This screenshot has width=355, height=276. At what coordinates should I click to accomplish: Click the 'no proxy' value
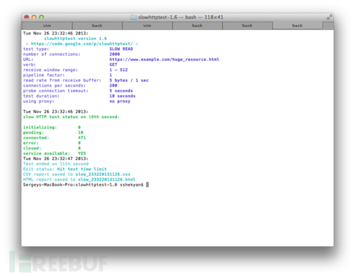(120, 101)
